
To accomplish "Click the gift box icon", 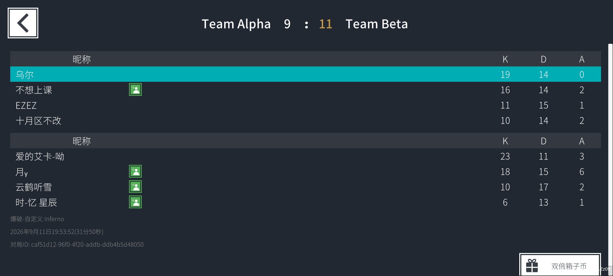I will tap(532, 266).
